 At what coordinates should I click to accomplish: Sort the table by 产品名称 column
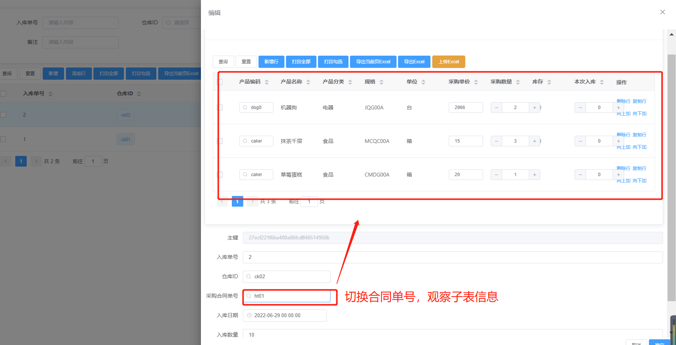tap(308, 82)
